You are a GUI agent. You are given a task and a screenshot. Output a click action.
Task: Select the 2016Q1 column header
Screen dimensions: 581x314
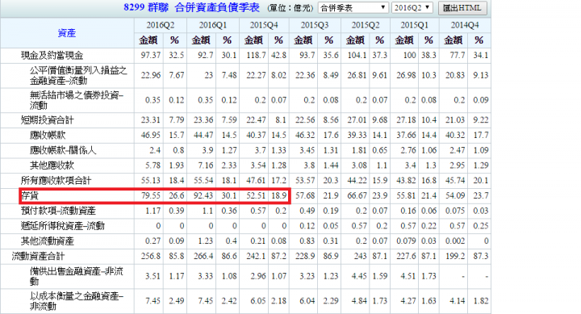tap(213, 25)
